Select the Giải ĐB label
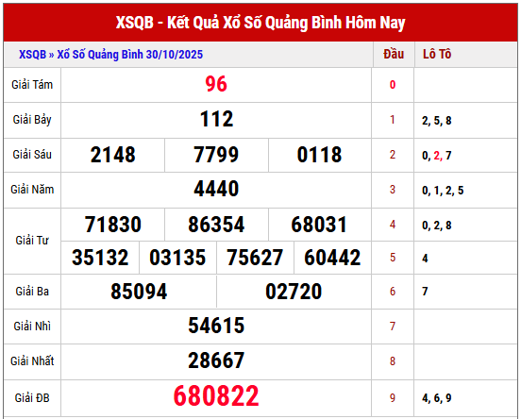521x419 pixels. [32, 397]
